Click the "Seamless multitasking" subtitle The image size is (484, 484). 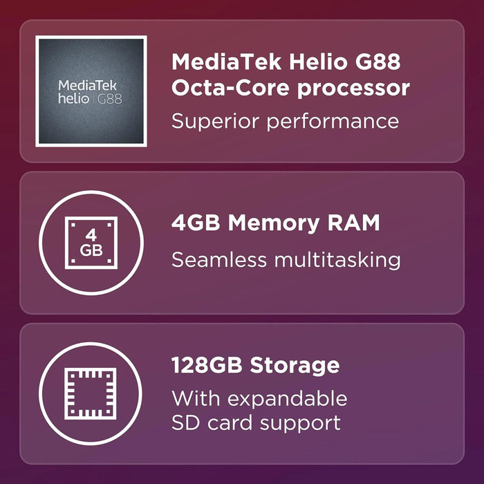tap(286, 260)
